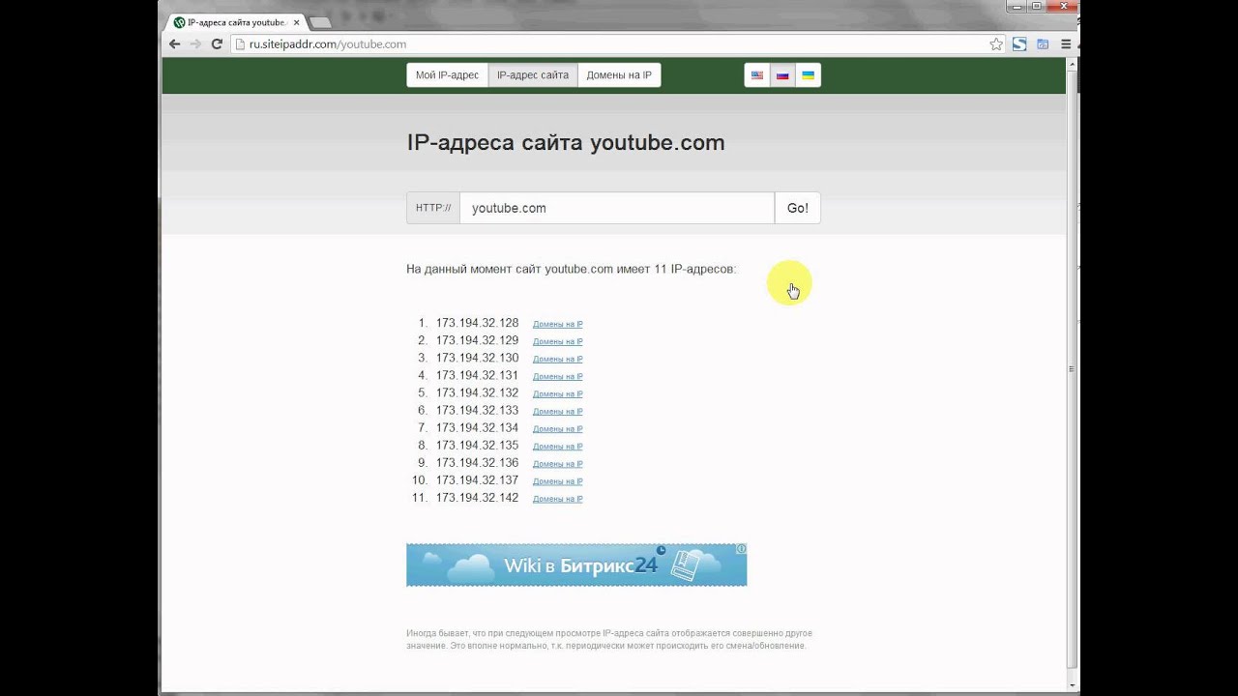Click the browser forward arrow
Viewport: 1238px width, 696px height.
coord(195,44)
